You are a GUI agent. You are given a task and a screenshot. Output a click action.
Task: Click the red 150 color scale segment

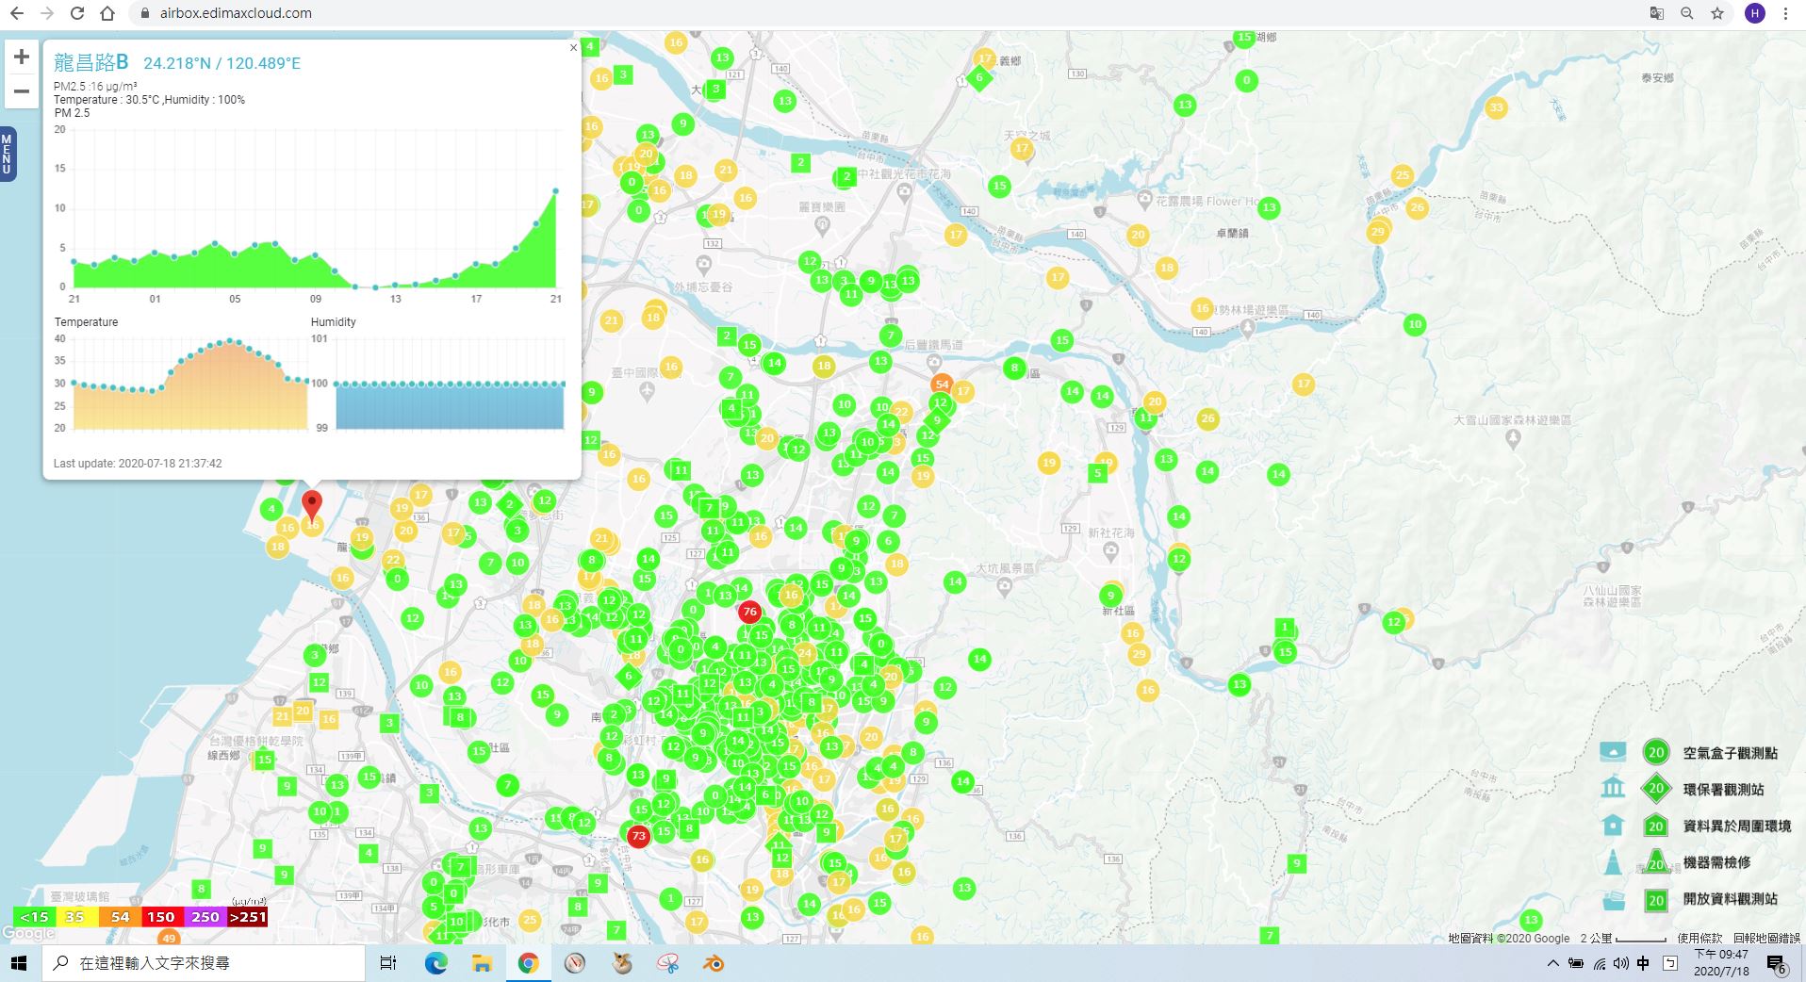pyautogui.click(x=162, y=917)
